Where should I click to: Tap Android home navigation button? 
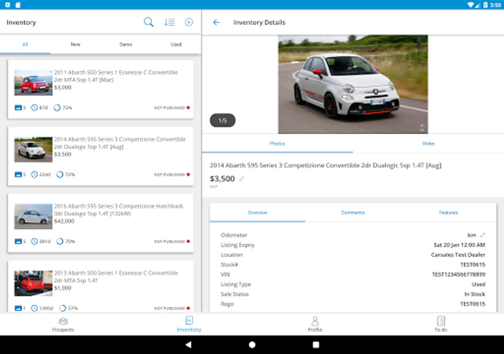click(x=252, y=345)
